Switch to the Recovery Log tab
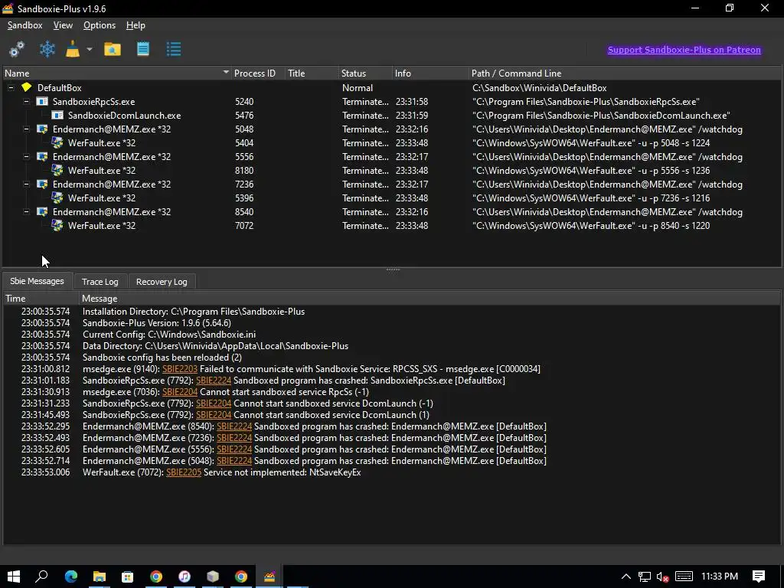 [162, 282]
